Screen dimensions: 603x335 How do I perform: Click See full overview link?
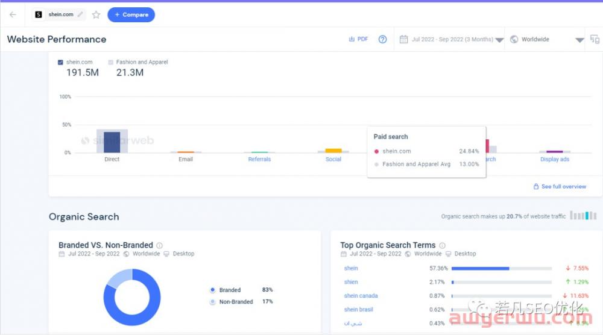pos(563,186)
